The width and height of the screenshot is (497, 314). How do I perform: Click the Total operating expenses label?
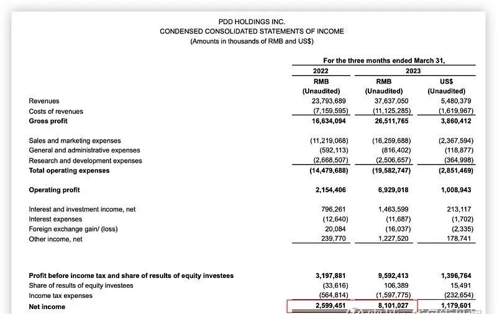coord(69,171)
